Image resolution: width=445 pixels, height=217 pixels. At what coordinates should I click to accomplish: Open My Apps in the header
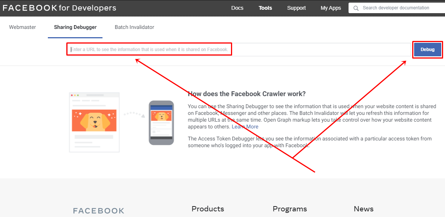pyautogui.click(x=330, y=8)
